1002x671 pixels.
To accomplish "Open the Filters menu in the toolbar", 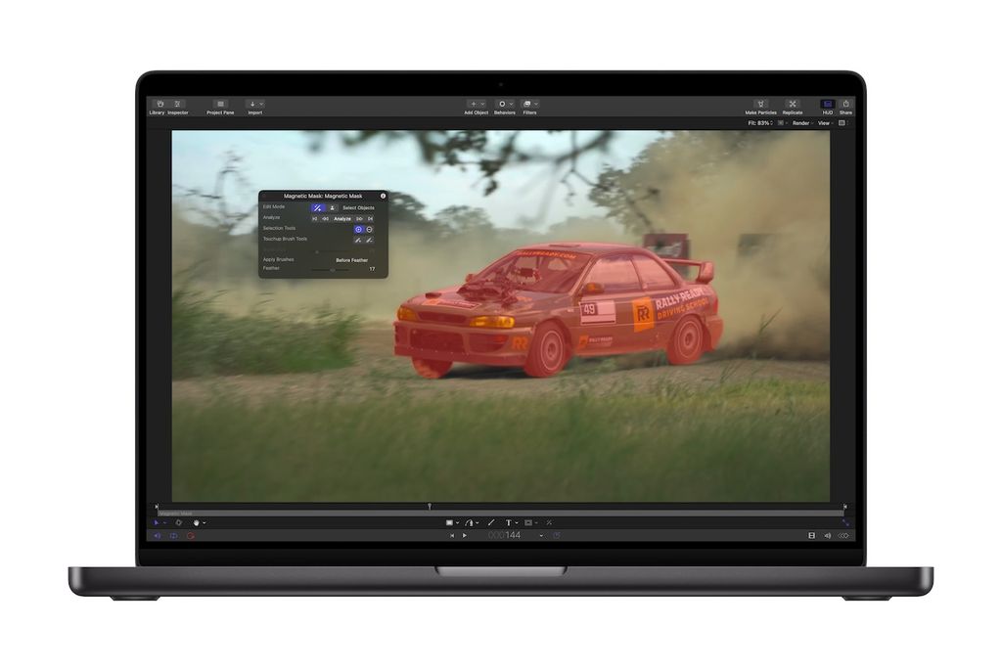I will tap(536, 104).
